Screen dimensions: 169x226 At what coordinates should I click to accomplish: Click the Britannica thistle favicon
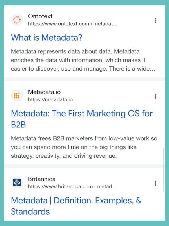pos(17,182)
